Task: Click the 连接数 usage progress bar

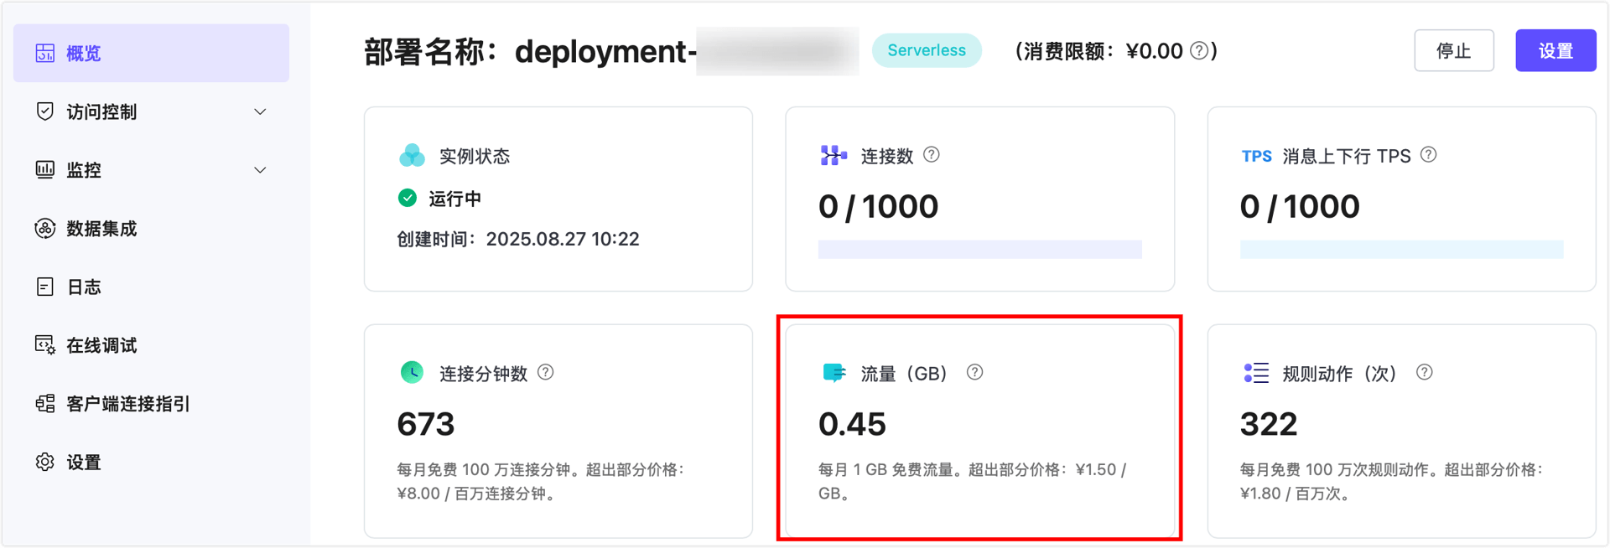Action: pyautogui.click(x=979, y=250)
